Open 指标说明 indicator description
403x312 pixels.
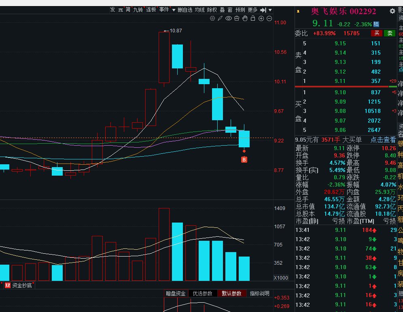(260, 293)
